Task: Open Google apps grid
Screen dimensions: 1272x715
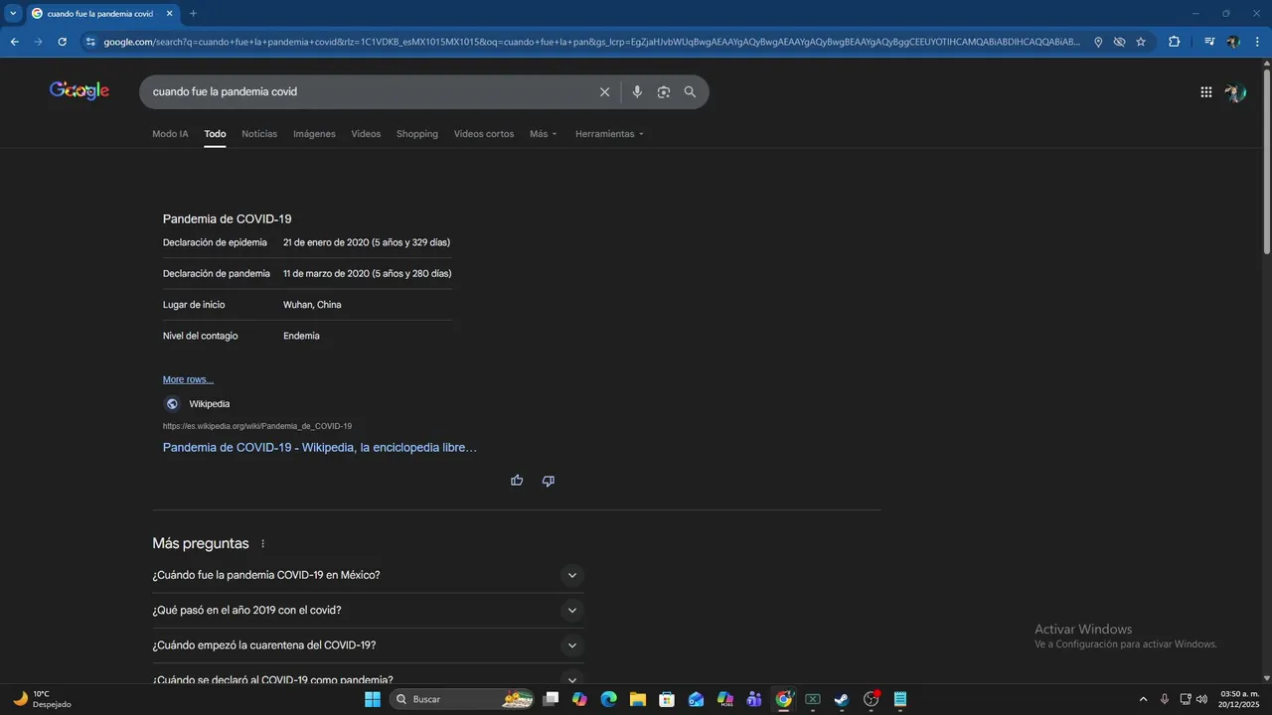Action: tap(1205, 92)
